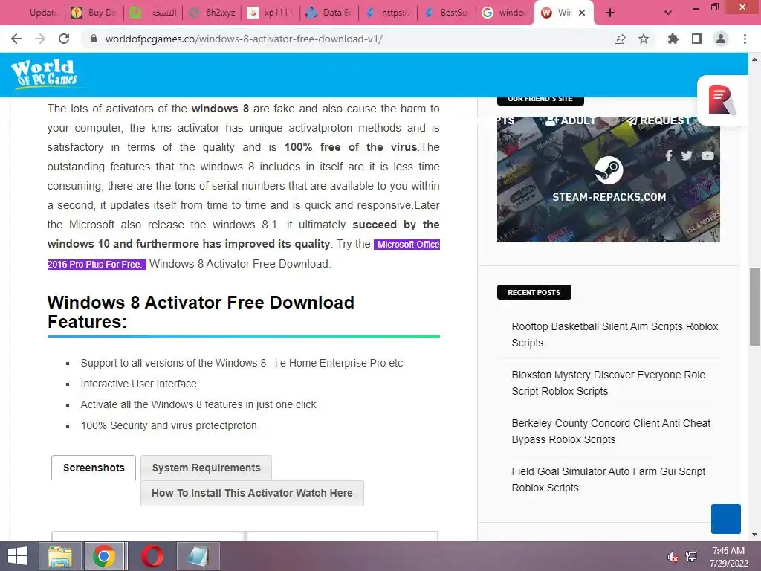Click 'Interactive User Interface' list item

[138, 384]
